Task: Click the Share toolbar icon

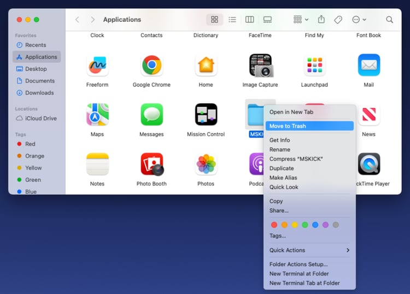Action: coord(321,19)
